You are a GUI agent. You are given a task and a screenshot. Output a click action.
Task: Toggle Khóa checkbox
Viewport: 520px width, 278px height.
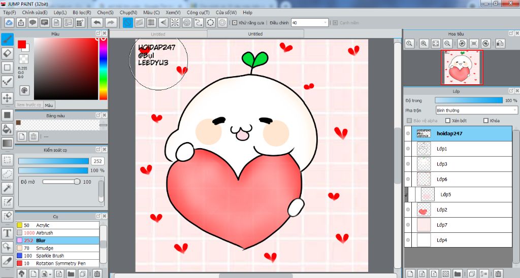(486, 121)
